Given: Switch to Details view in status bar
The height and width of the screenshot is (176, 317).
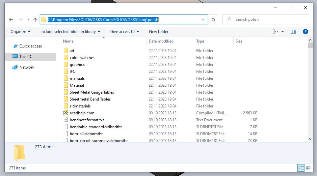Looking at the screenshot, I should tap(301, 168).
